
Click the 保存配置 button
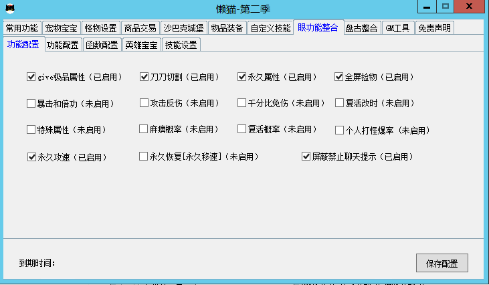coord(442,263)
